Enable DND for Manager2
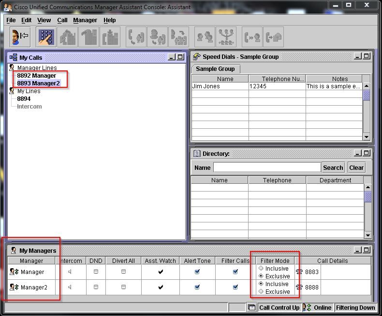This screenshot has width=382, height=316. click(x=96, y=287)
